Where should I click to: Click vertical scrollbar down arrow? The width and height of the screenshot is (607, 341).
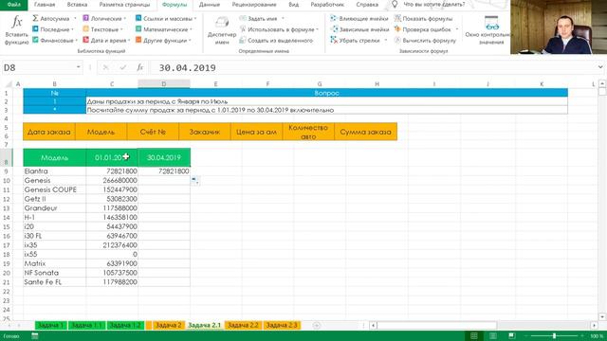coord(602,316)
